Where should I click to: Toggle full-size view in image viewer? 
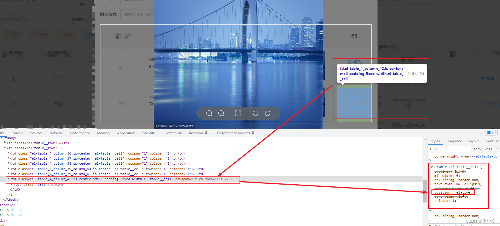coord(238,113)
